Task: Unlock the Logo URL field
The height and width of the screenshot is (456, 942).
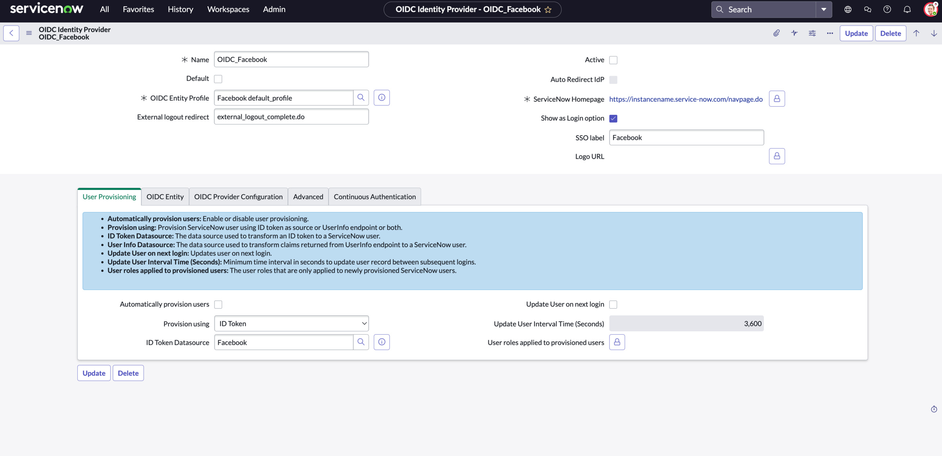Action: (x=777, y=156)
